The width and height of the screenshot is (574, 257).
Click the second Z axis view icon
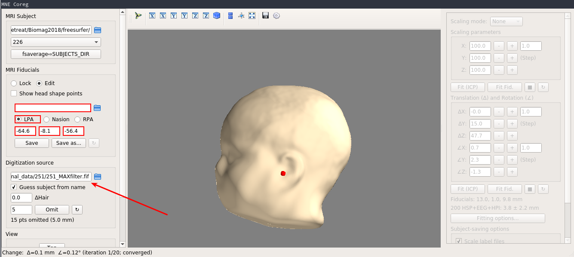point(206,15)
